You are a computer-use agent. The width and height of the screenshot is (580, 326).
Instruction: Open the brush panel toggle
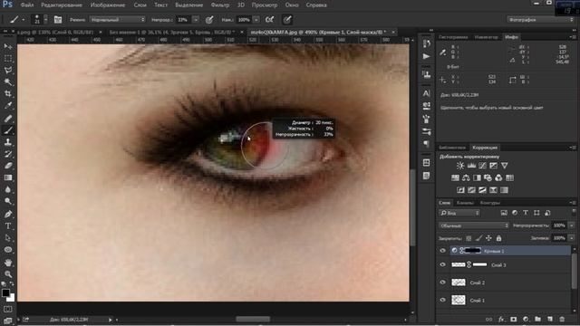point(58,20)
